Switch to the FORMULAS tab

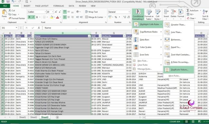(x=59, y=6)
